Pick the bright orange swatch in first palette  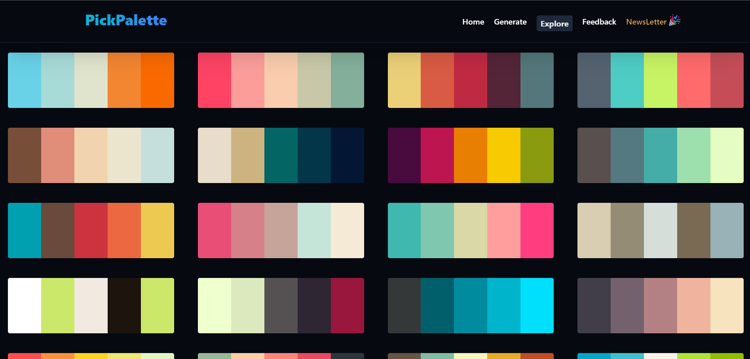[x=158, y=80]
